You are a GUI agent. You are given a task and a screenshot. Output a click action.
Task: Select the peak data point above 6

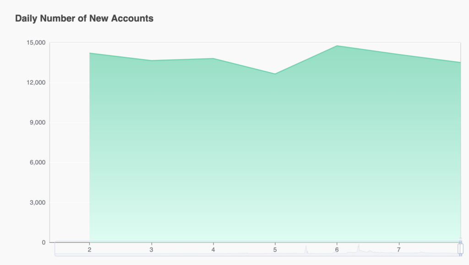point(337,46)
